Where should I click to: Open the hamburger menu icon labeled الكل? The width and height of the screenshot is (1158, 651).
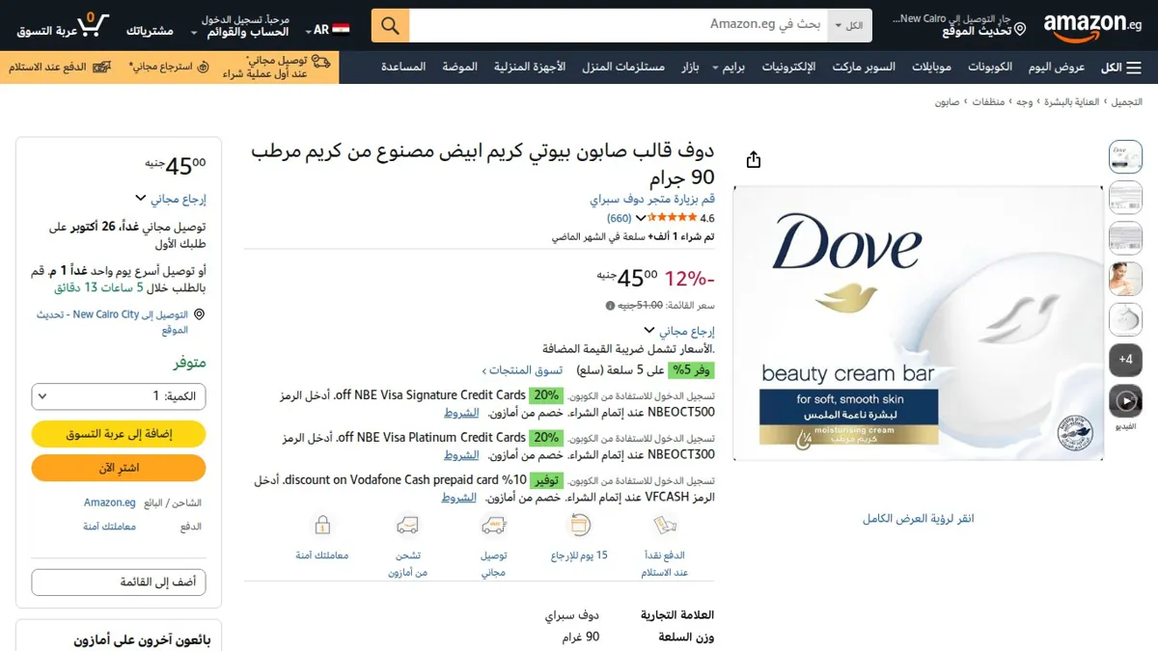coord(1121,68)
